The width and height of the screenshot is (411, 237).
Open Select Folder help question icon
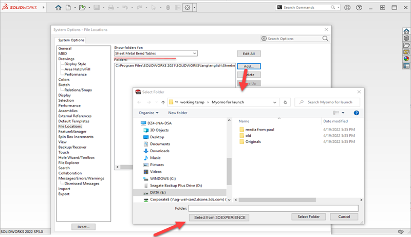pyautogui.click(x=356, y=113)
